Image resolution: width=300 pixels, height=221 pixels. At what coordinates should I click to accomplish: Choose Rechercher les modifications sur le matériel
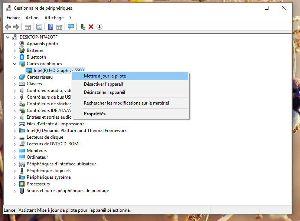130,103
